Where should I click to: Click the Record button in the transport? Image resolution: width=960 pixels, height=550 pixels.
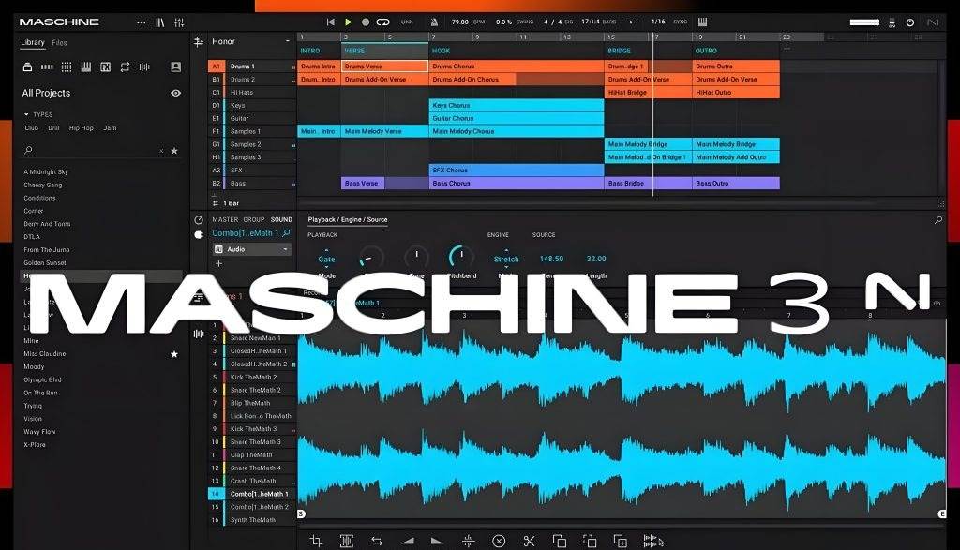366,22
